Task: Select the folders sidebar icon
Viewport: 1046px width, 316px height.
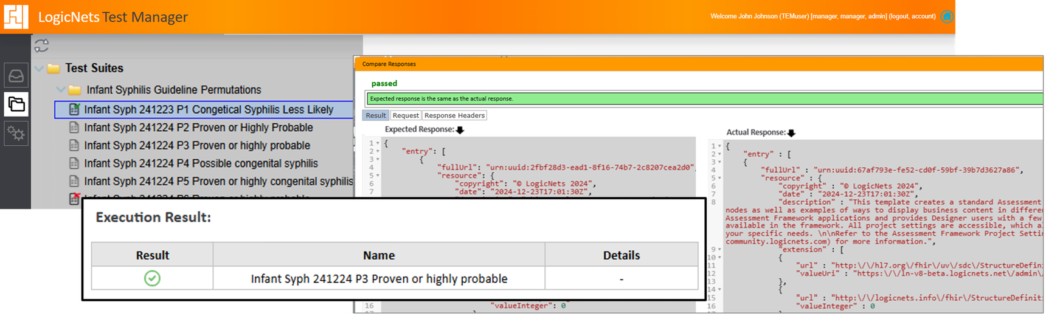Action: [x=16, y=104]
